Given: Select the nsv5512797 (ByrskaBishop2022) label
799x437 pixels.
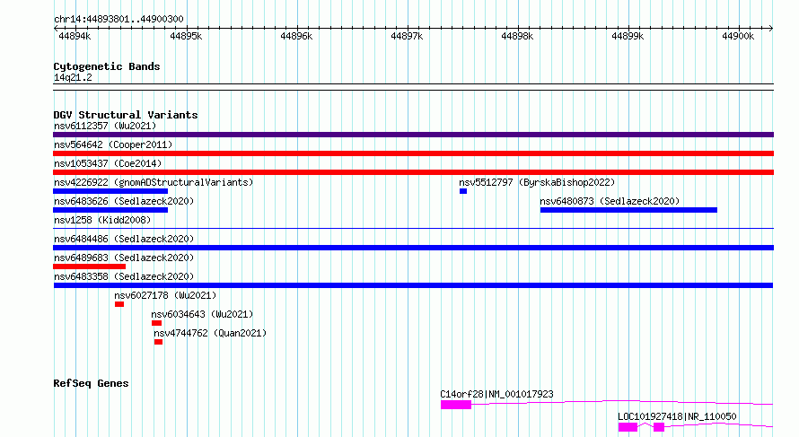Looking at the screenshot, I should [537, 182].
